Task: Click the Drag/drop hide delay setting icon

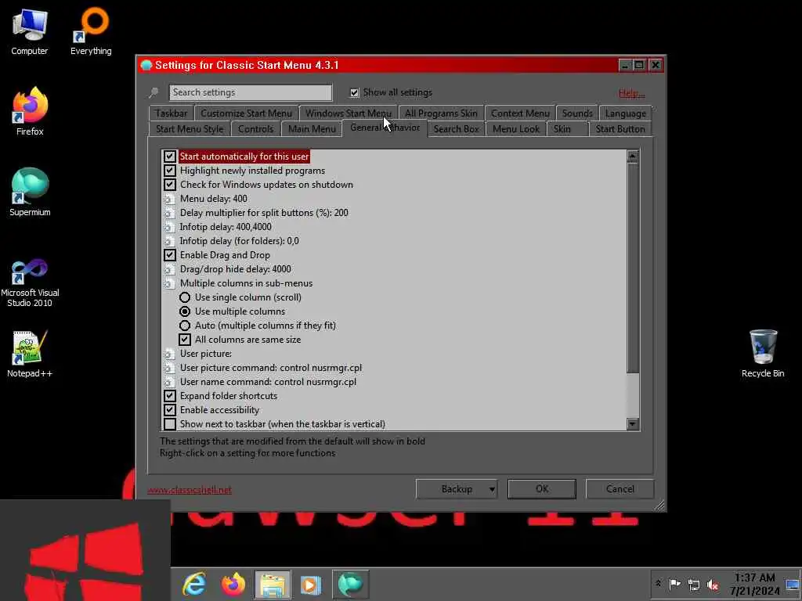Action: click(x=169, y=269)
